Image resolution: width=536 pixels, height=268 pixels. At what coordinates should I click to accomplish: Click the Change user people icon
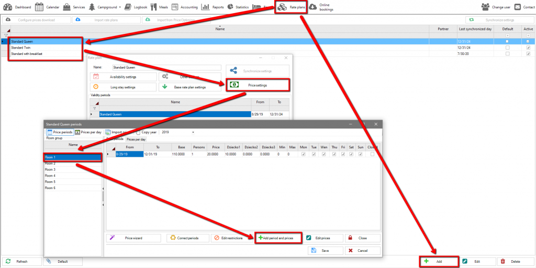click(485, 7)
